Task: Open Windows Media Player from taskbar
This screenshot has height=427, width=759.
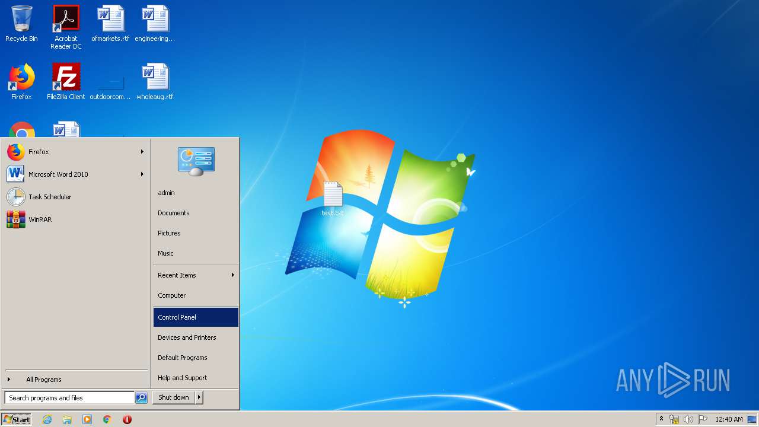Action: click(87, 419)
